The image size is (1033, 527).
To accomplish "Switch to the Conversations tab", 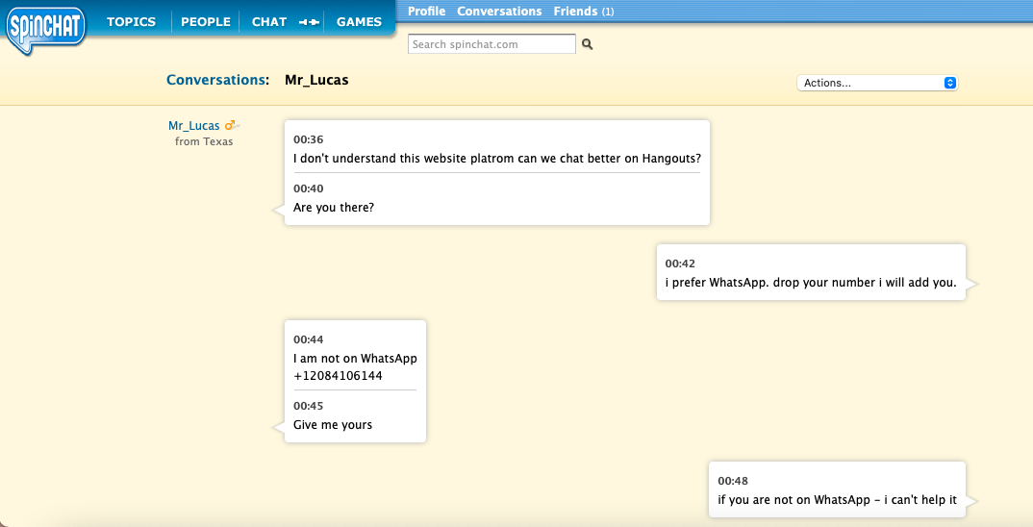I will pyautogui.click(x=499, y=12).
